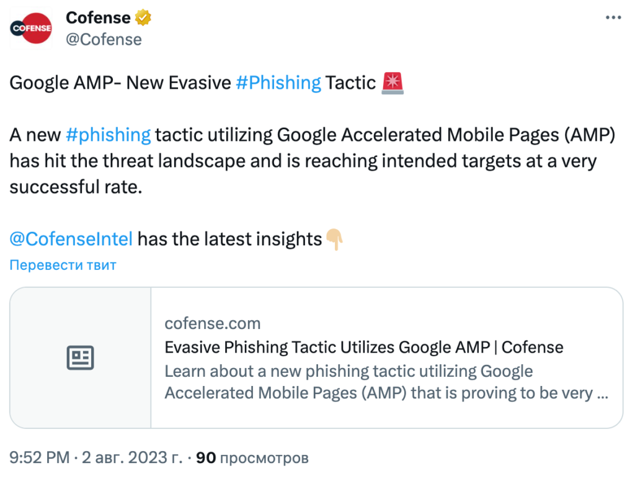Screen dimensions: 635x481
Task: Click the 9:52 PM timestamp
Action: click(x=39, y=459)
